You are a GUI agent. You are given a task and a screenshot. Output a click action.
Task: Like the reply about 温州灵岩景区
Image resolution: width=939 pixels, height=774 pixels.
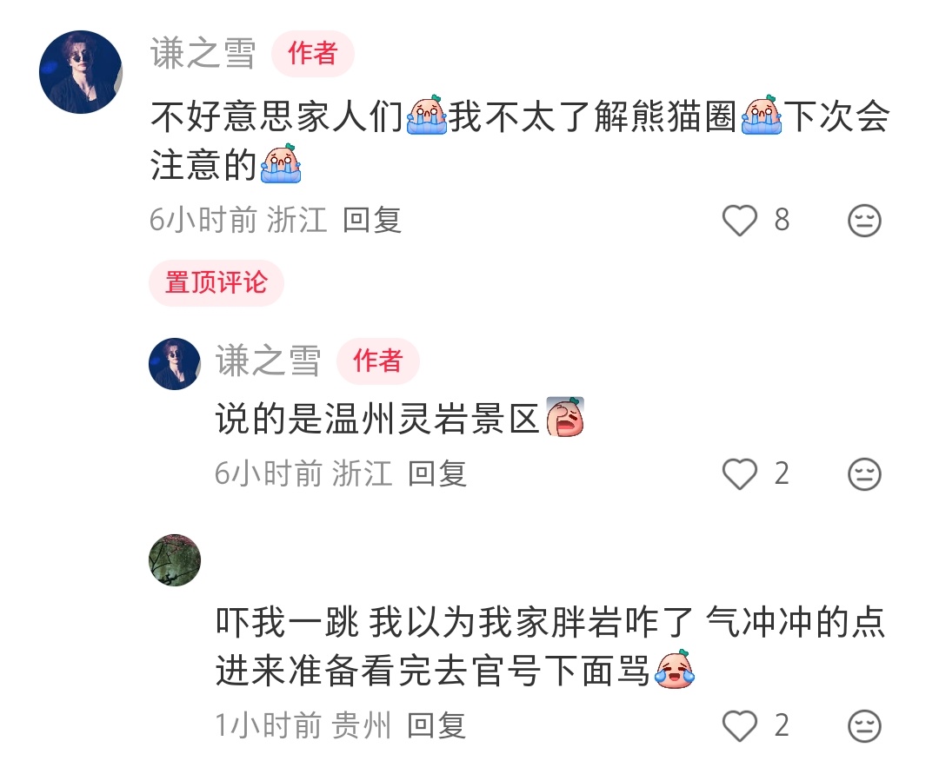[740, 473]
